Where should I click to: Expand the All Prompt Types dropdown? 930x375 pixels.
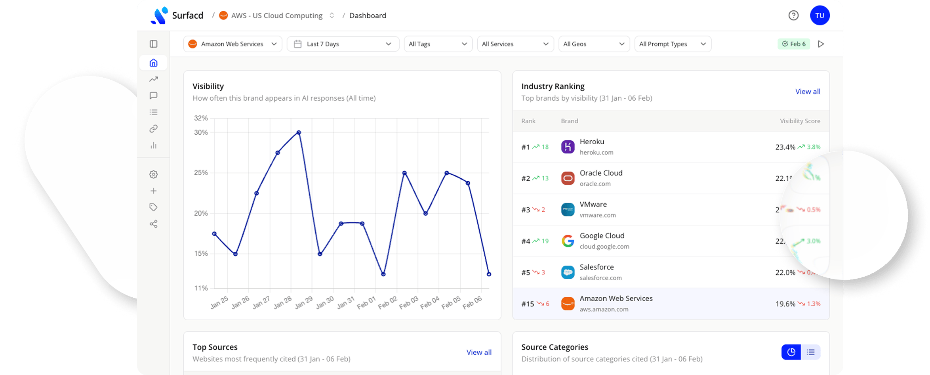[673, 44]
